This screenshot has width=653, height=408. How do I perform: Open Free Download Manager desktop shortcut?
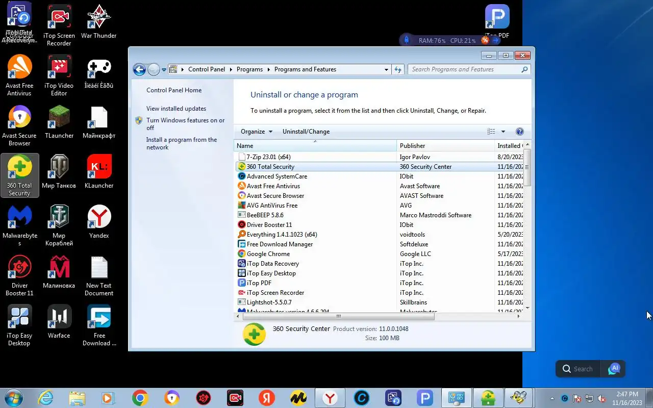coord(99,325)
